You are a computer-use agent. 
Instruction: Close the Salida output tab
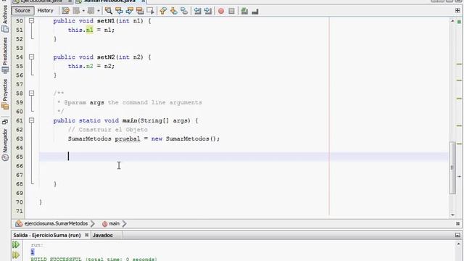(x=87, y=235)
